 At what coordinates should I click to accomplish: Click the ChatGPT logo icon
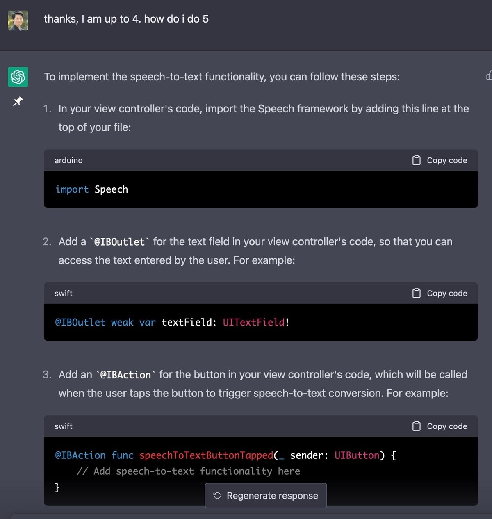click(18, 77)
